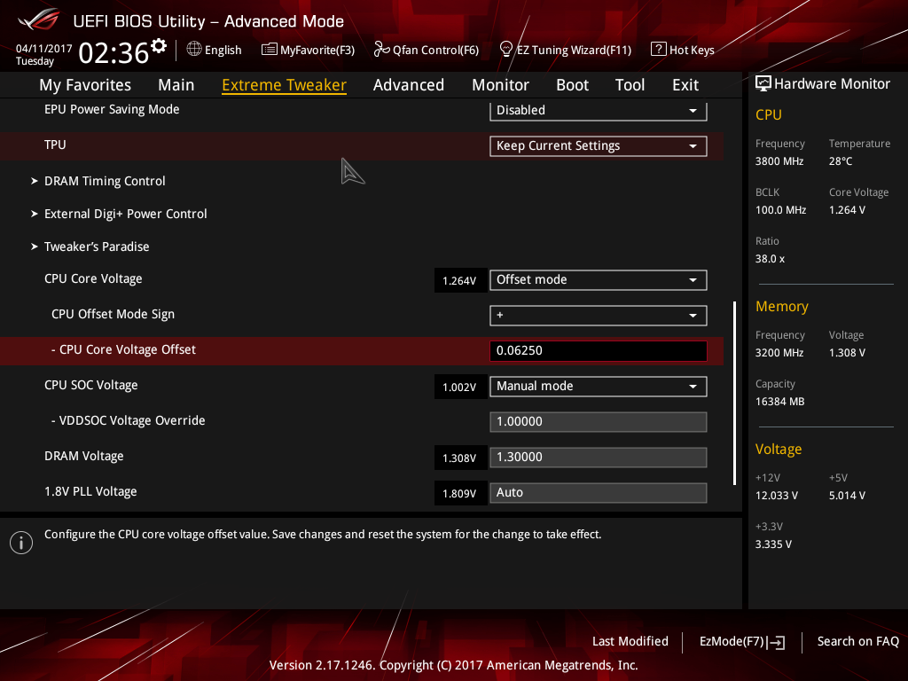Image resolution: width=908 pixels, height=681 pixels.
Task: Open CPU SOC Voltage Manual mode dropdown
Action: pyautogui.click(x=599, y=387)
